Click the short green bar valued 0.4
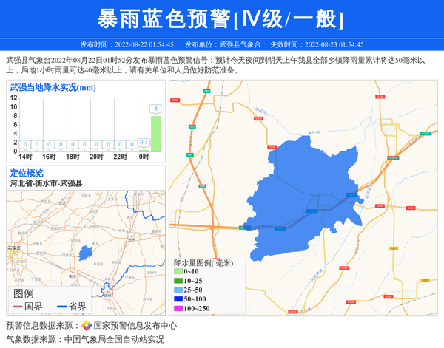 point(144,151)
